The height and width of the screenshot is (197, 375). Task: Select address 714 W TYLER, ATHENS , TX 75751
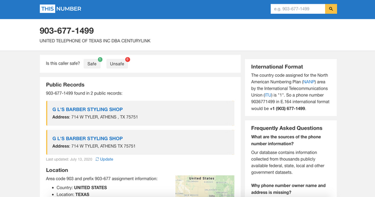[104, 117]
